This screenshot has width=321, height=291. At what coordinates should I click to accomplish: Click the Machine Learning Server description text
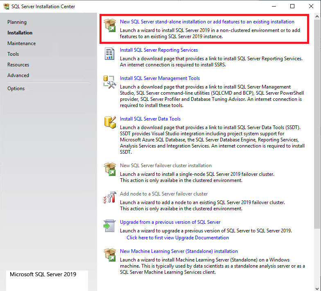[x=212, y=266]
